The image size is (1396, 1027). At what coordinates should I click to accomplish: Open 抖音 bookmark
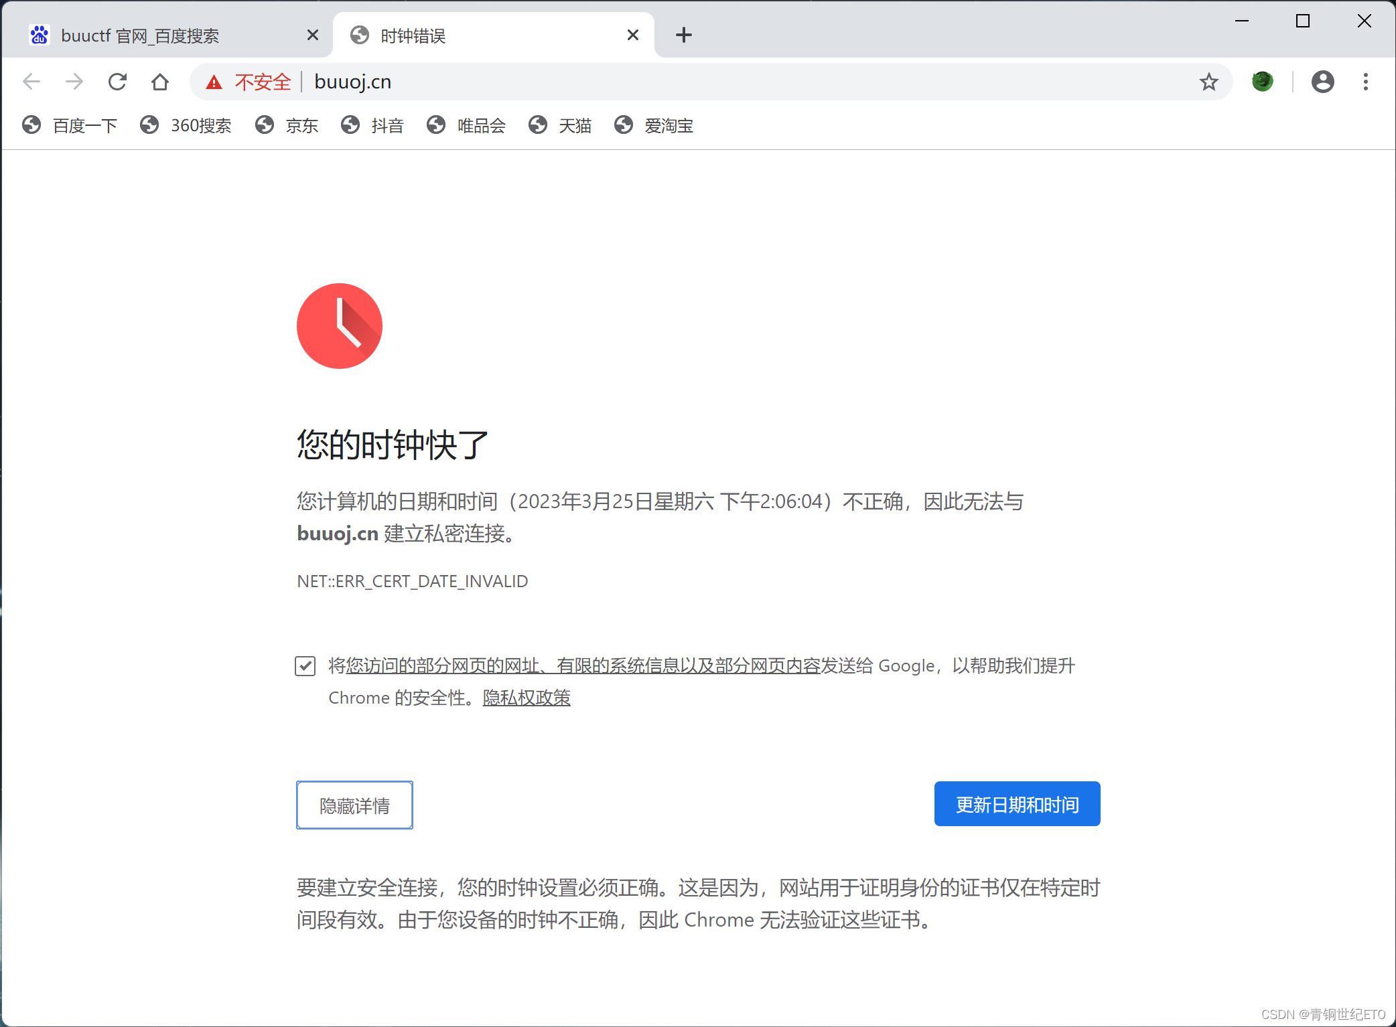tap(372, 125)
